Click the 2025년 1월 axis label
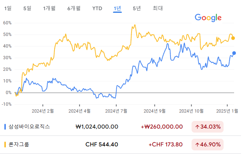The width and height of the screenshot is (245, 158). point(227,111)
